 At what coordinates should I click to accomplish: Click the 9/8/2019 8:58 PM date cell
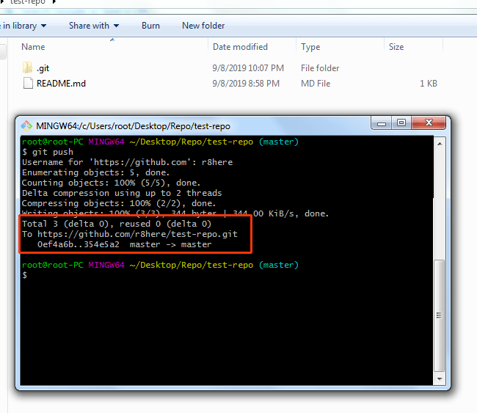pos(246,84)
